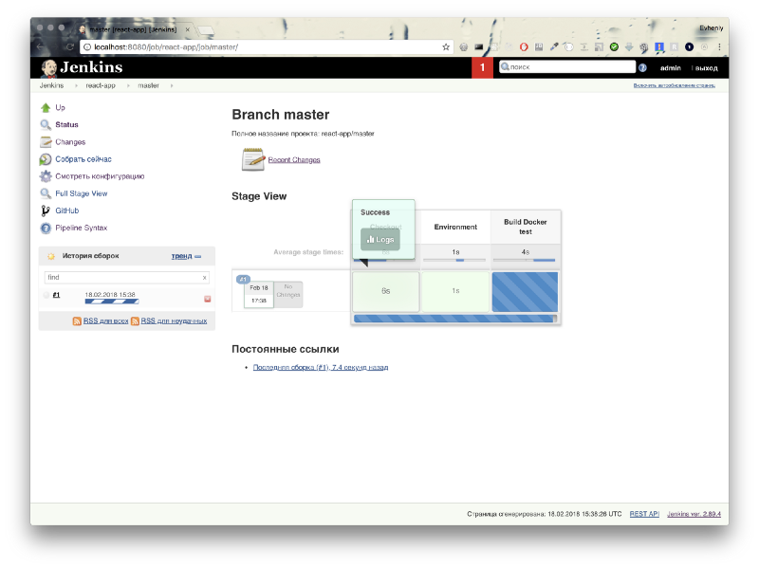Image resolution: width=759 pixels, height=568 pixels.
Task: Click выход to log out
Action: 706,68
